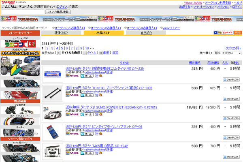Open オークション2店舗目入口 link
This screenshot has height=162, width=243.
(x=106, y=28)
